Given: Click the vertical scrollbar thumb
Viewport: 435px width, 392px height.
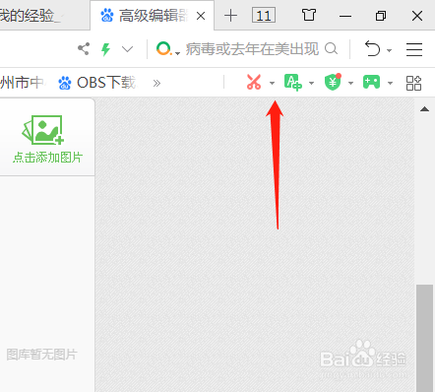Looking at the screenshot, I should click(424, 338).
